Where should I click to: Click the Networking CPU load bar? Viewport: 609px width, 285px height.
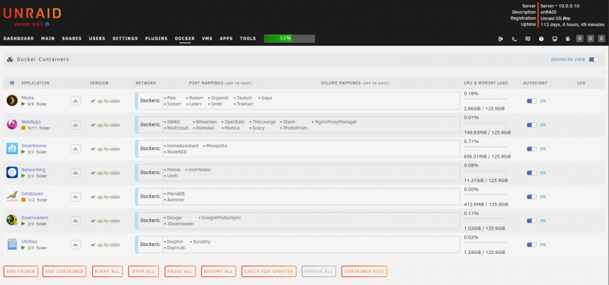pyautogui.click(x=485, y=171)
